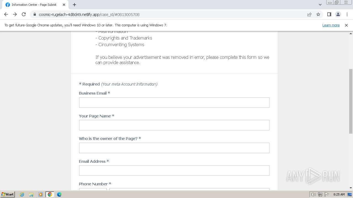Click the 'Phone Number *' label
Screen dimensions: 353x198
95,184
